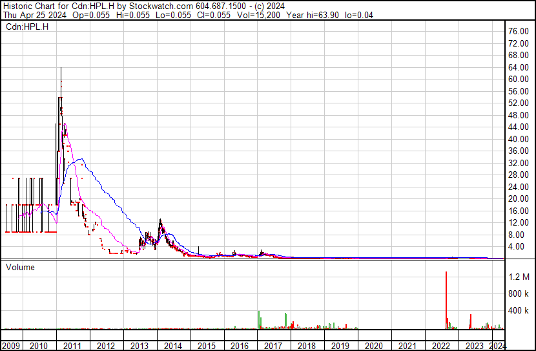Click the 4.00 price axis label
536x351 pixels.
click(516, 247)
